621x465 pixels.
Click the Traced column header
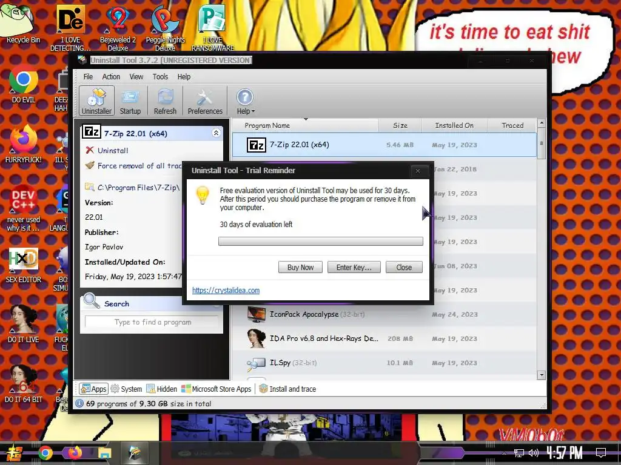point(512,125)
